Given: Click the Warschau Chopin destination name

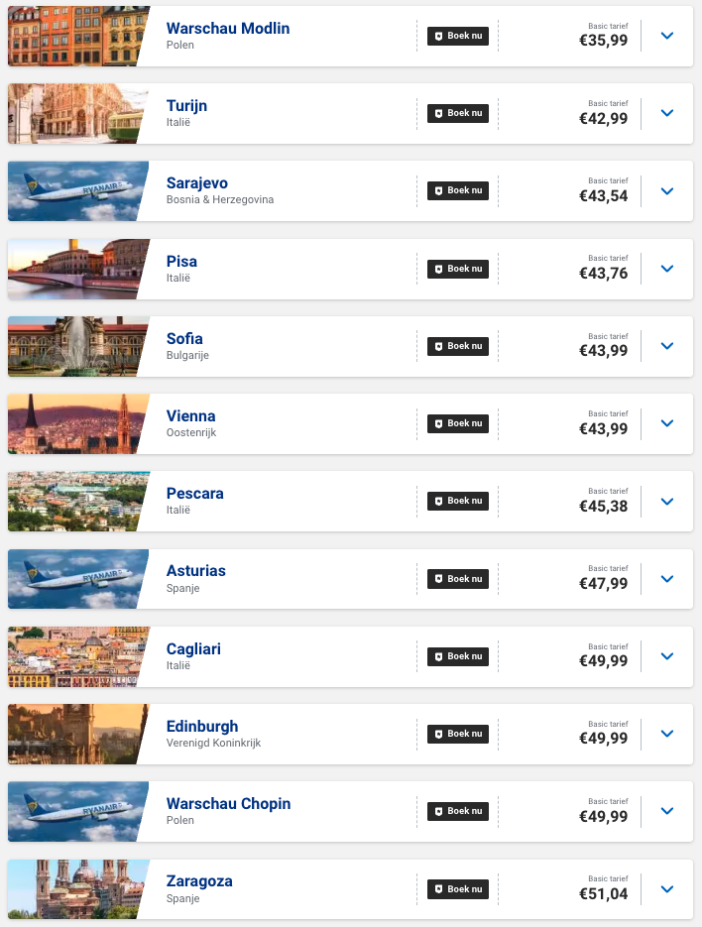Looking at the screenshot, I should [x=228, y=804].
